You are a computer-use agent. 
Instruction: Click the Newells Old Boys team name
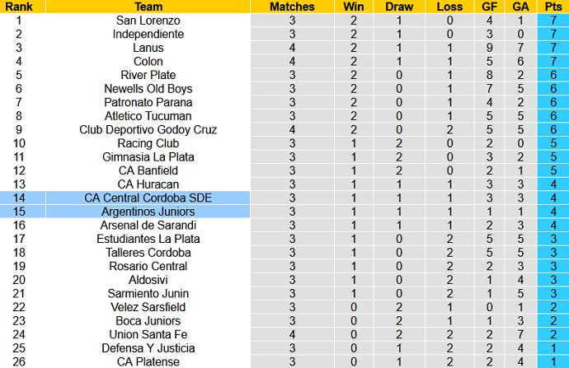148,89
